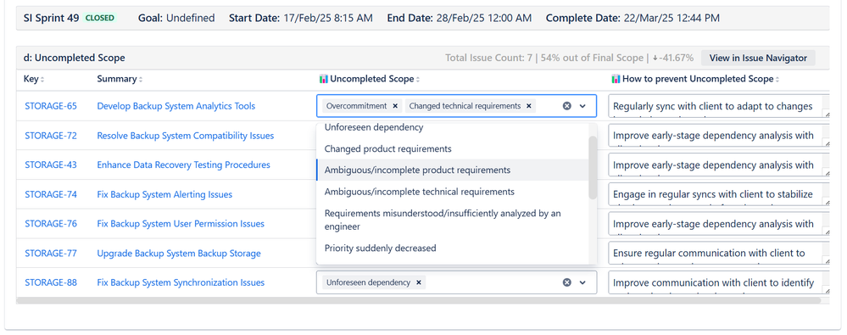847x335 pixels.
Task: Open the STORAGE-72 issue link
Action: (51, 136)
